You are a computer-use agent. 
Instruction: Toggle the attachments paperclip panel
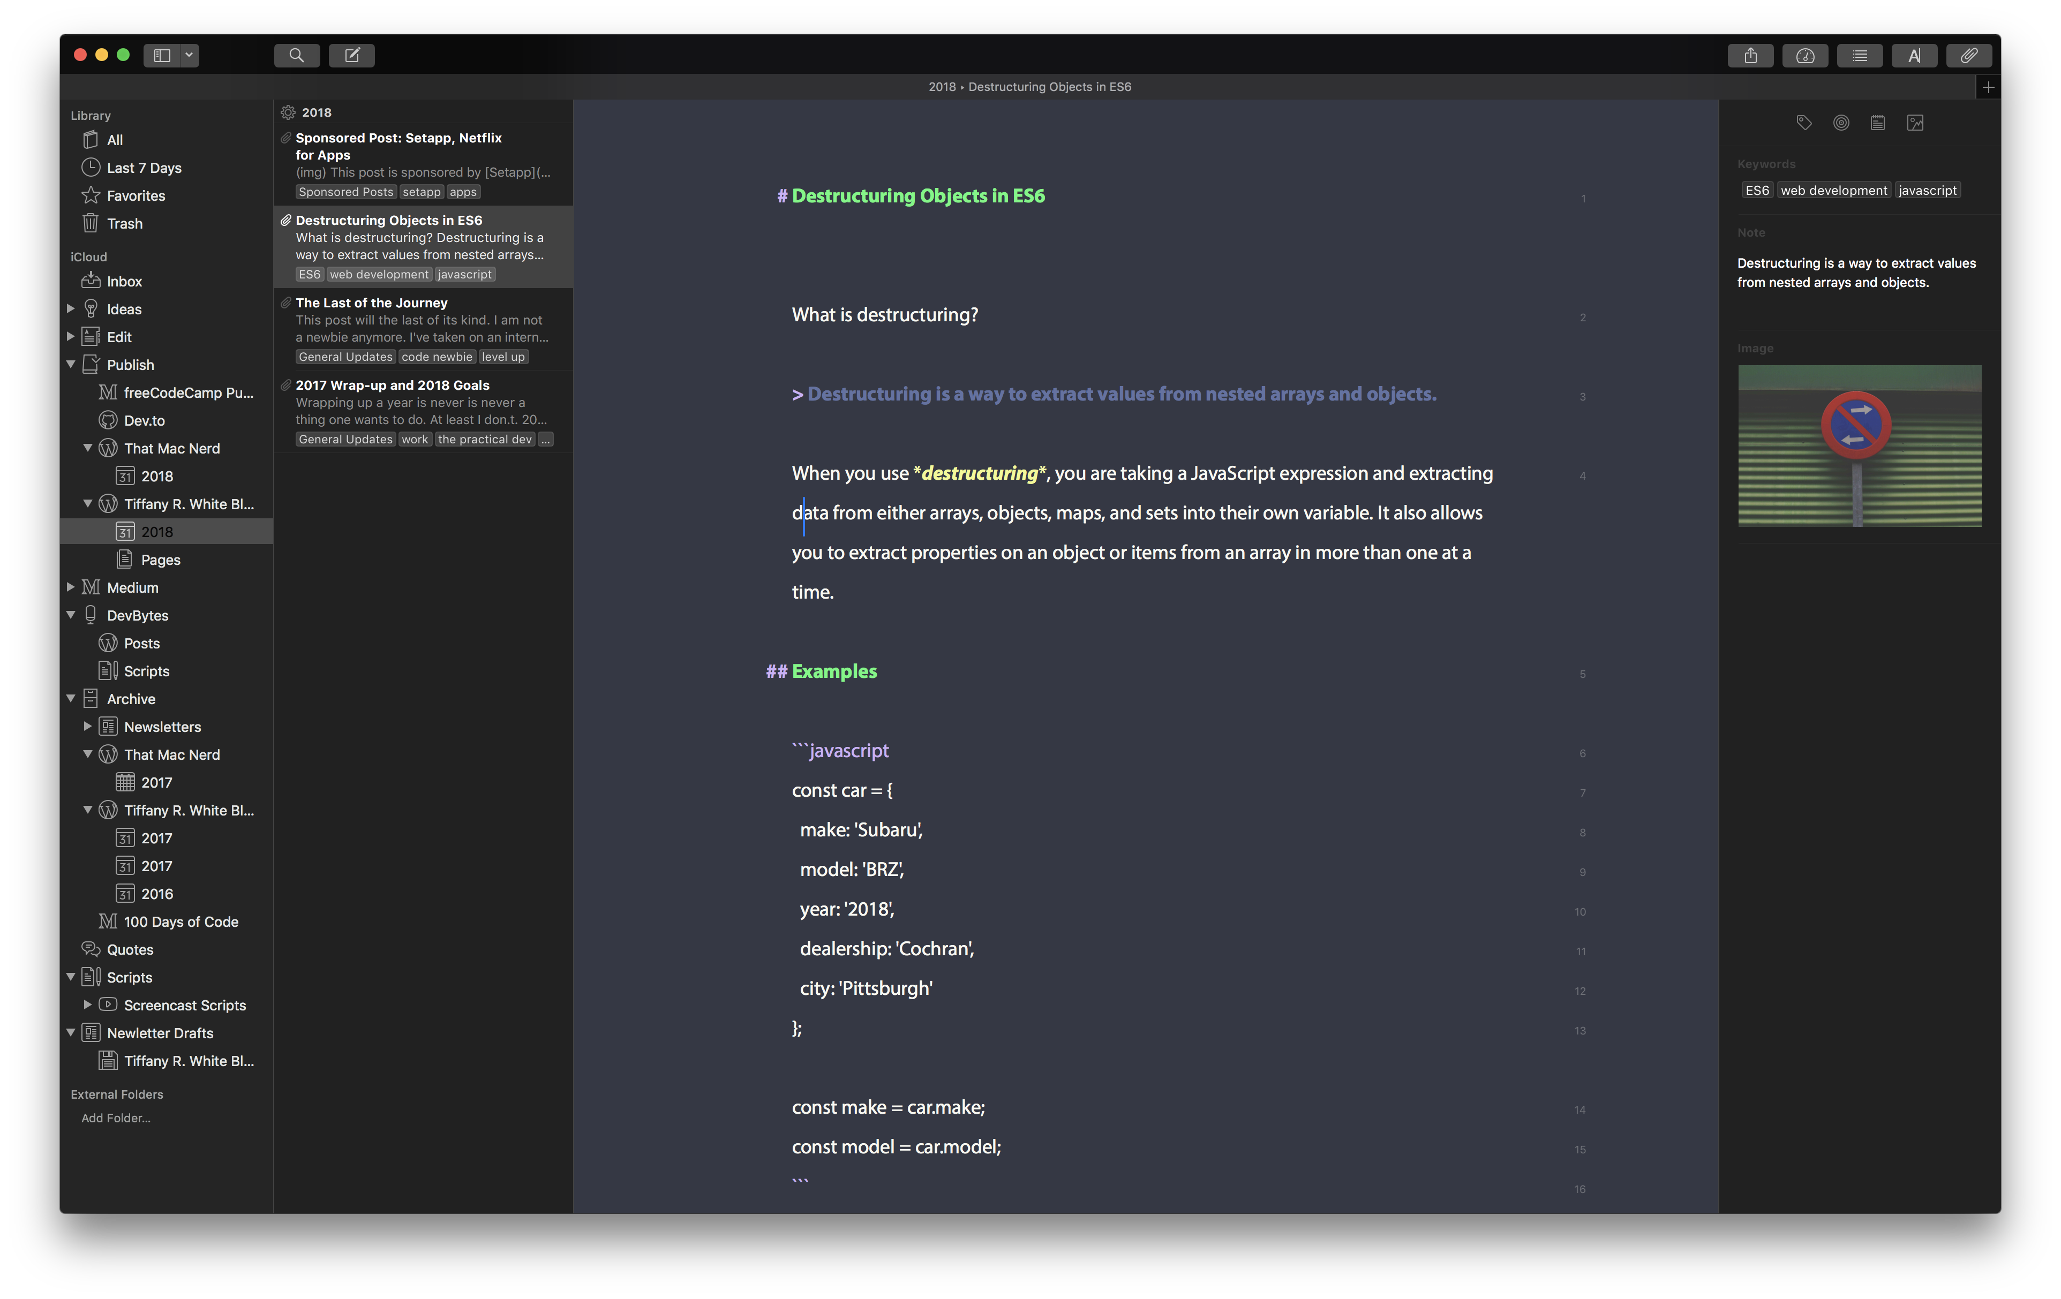[1968, 56]
